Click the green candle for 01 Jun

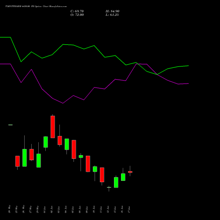tap(46, 142)
